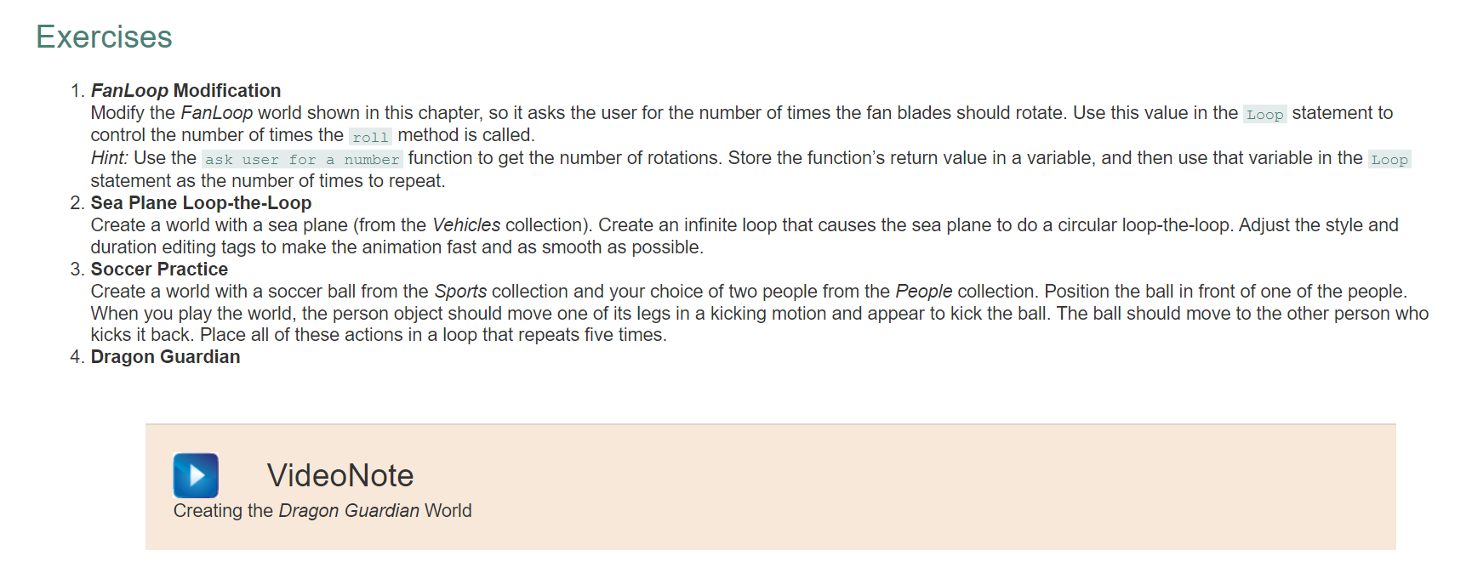Click the VideoNote heading text
The height and width of the screenshot is (579, 1472).
(340, 475)
